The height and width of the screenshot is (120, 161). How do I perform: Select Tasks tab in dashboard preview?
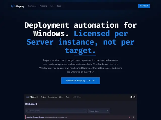(68, 97)
